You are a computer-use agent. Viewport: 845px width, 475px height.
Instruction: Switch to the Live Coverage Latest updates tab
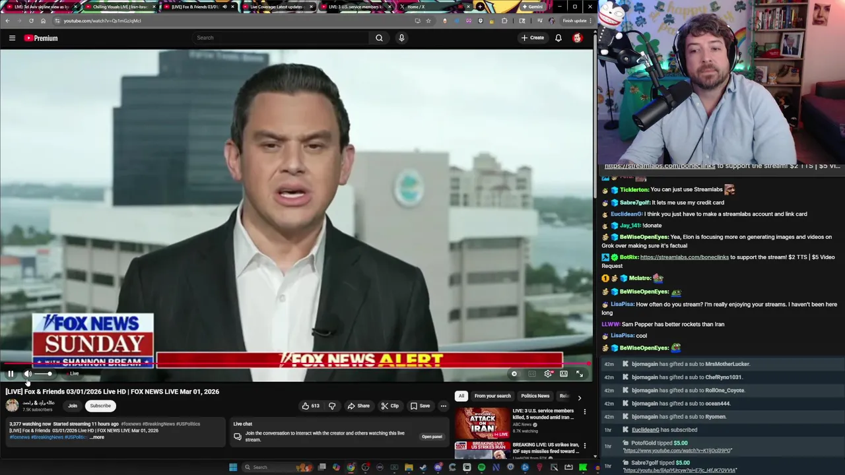click(x=277, y=7)
